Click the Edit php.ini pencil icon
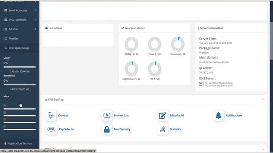The height and width of the screenshot is (153, 273). (163, 115)
